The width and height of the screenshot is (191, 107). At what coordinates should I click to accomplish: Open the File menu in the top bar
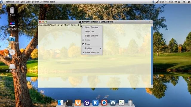[17, 2]
